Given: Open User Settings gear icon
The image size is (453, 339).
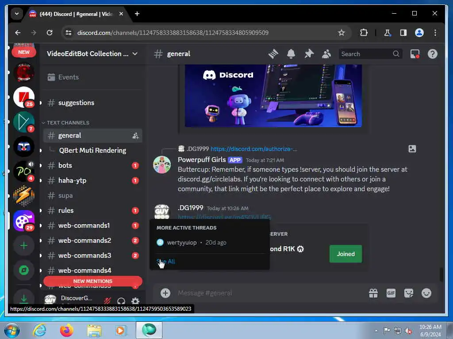Looking at the screenshot, I should click(x=135, y=301).
